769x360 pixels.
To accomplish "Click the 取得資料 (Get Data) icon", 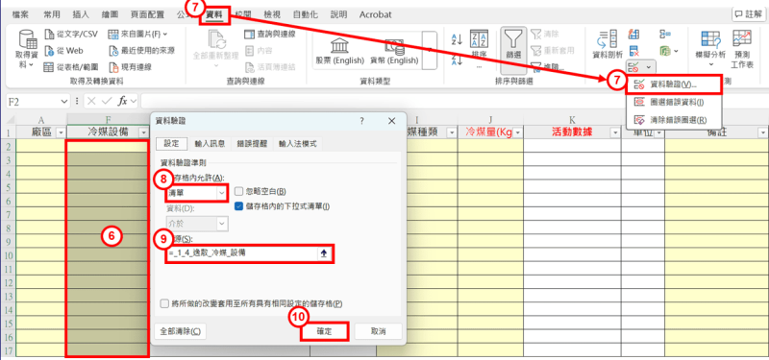I will tap(28, 50).
